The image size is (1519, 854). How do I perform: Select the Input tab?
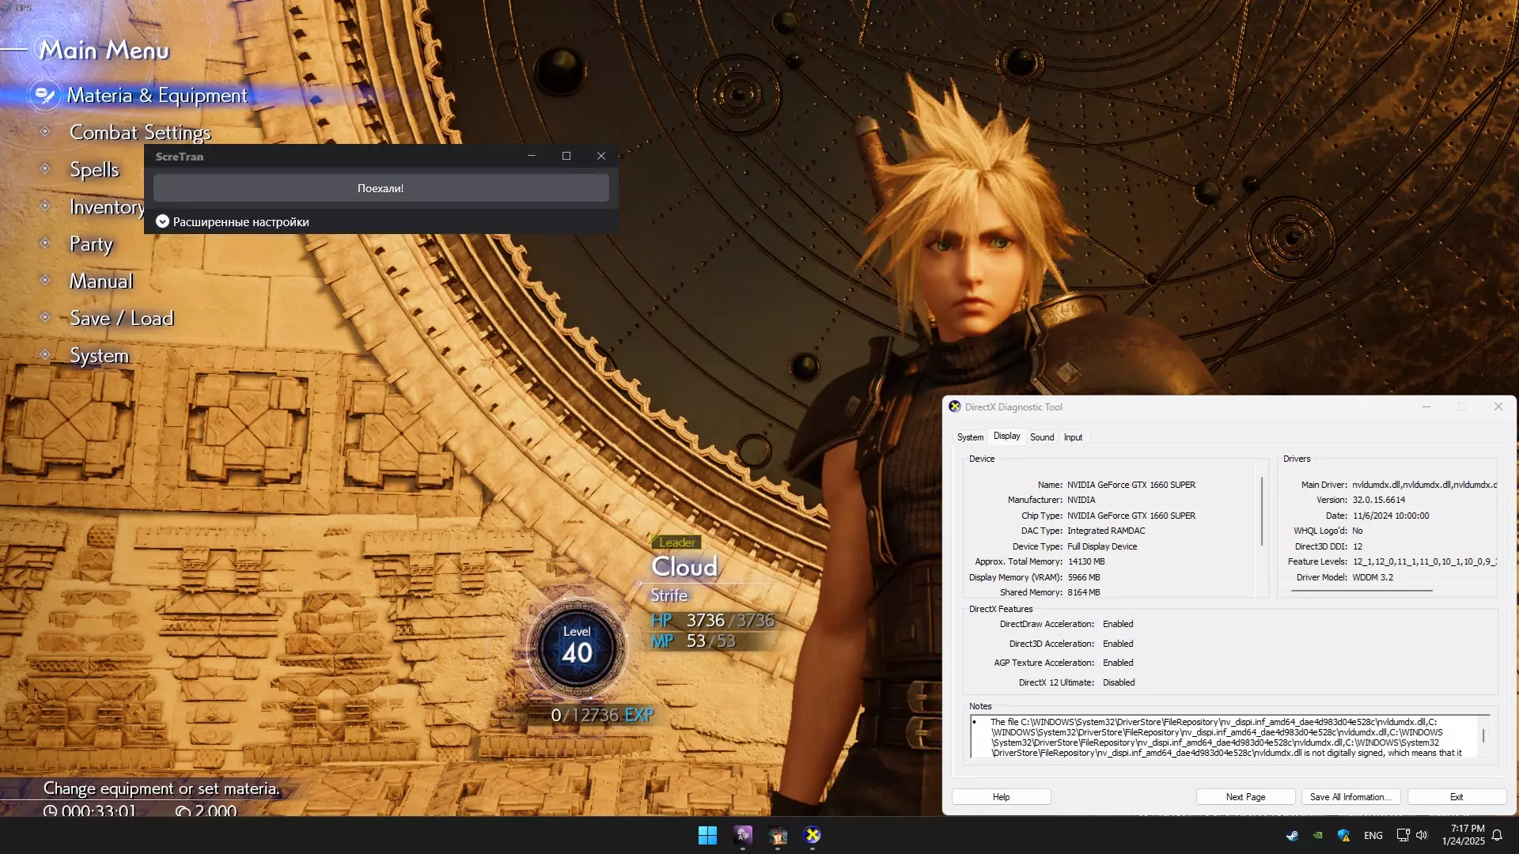pyautogui.click(x=1073, y=437)
